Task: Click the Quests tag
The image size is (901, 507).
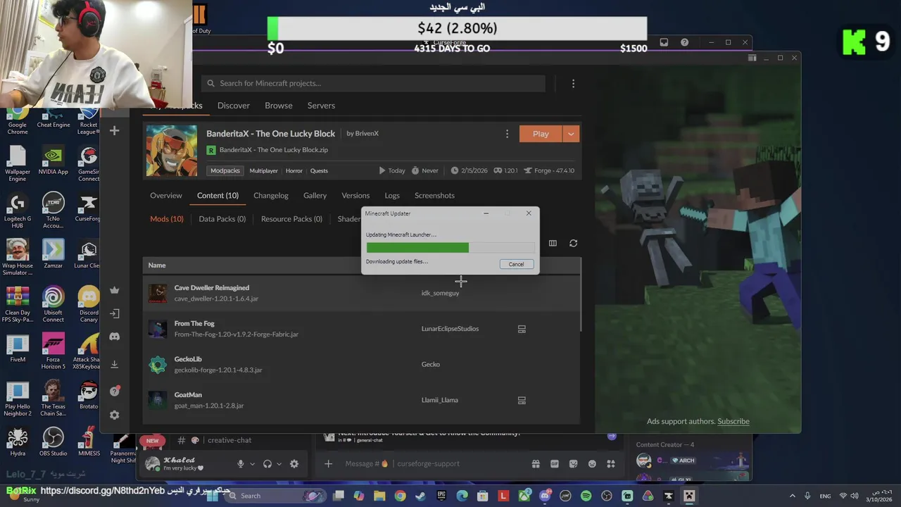Action: point(319,170)
